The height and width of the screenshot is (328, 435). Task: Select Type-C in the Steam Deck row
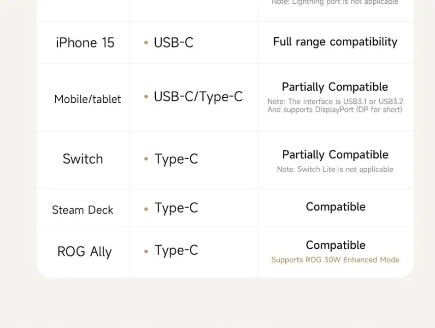pyautogui.click(x=176, y=208)
